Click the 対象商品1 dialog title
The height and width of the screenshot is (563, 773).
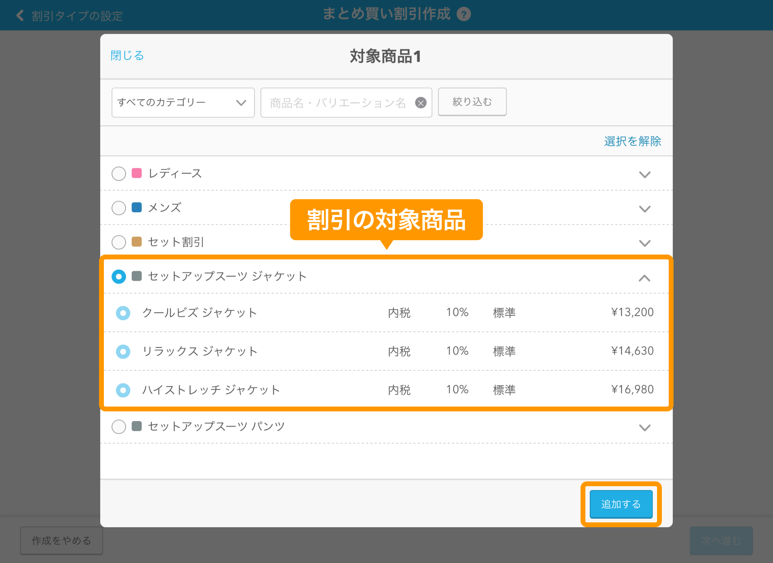point(386,56)
